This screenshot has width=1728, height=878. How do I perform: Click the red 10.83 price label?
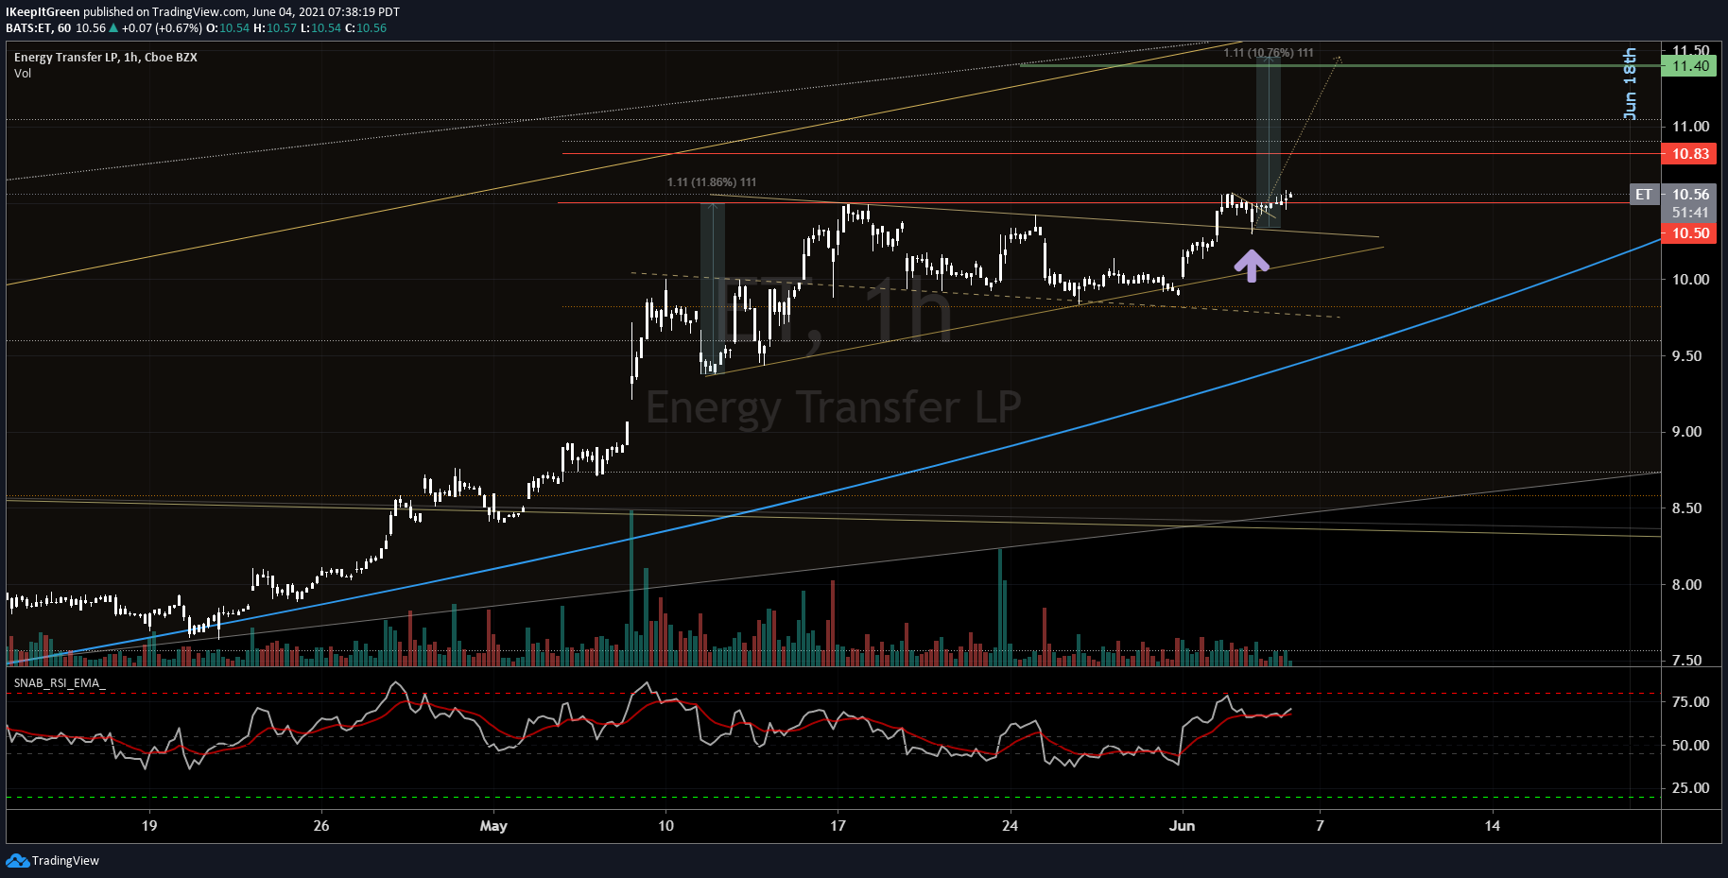pyautogui.click(x=1690, y=154)
